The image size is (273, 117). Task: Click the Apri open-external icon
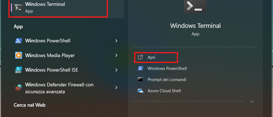pos(141,57)
